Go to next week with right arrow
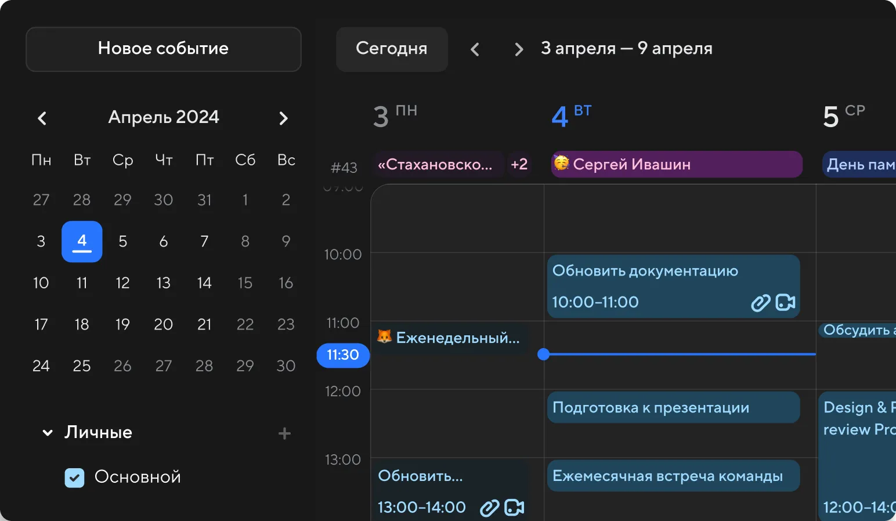Screen dimensions: 896x521 (x=518, y=49)
